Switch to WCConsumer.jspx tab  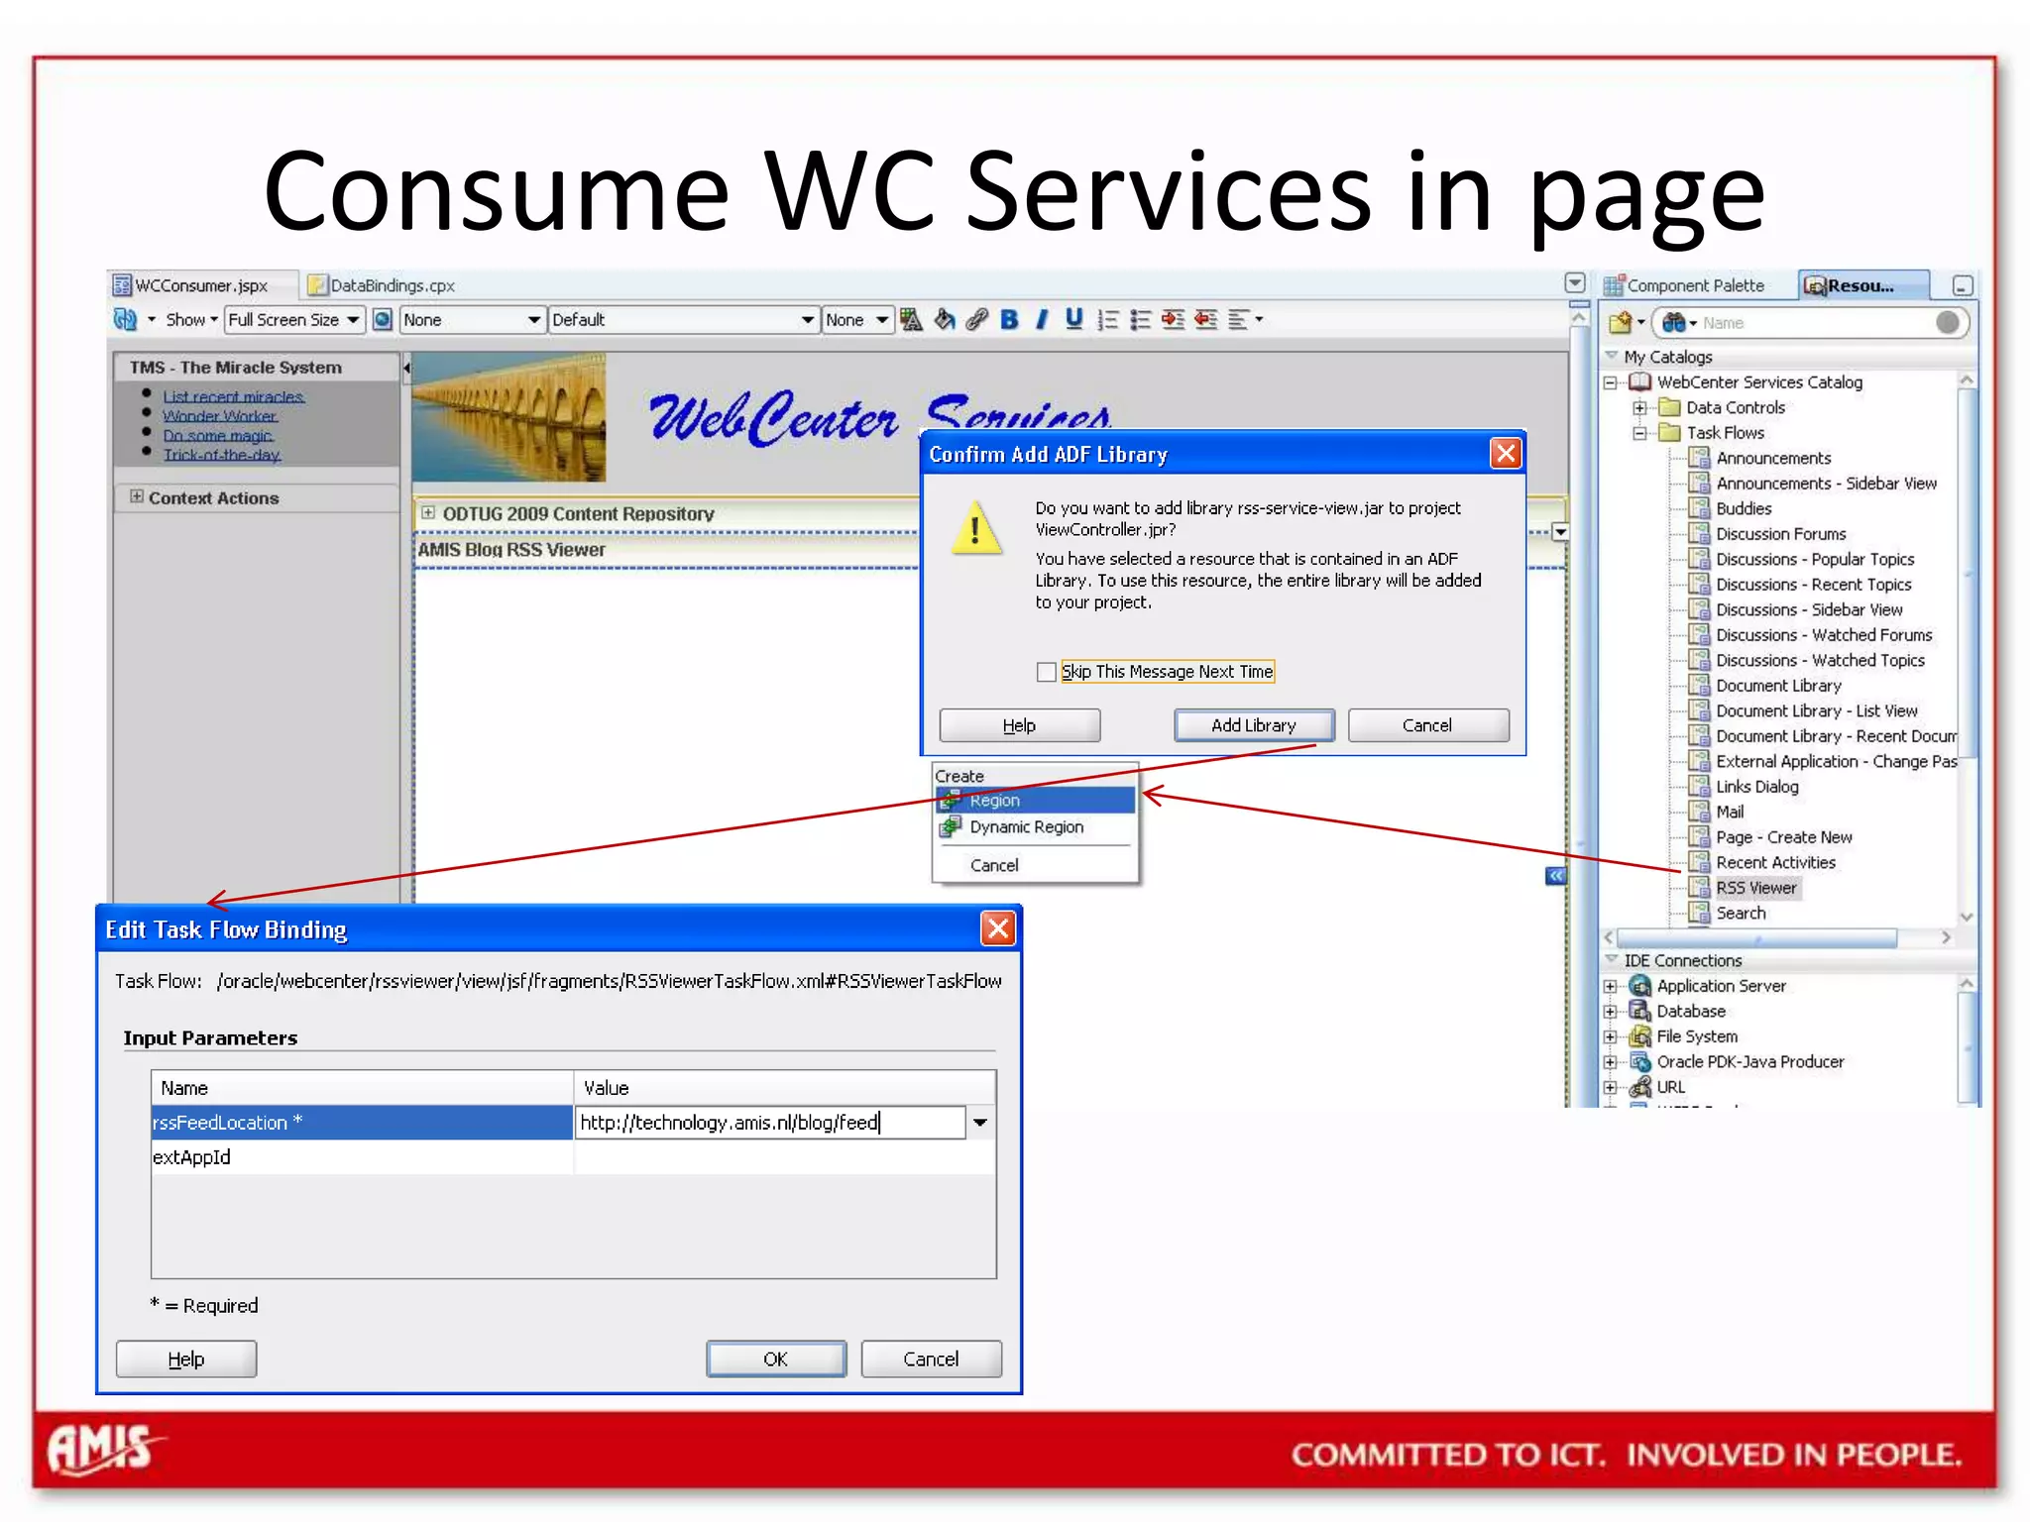(x=201, y=285)
